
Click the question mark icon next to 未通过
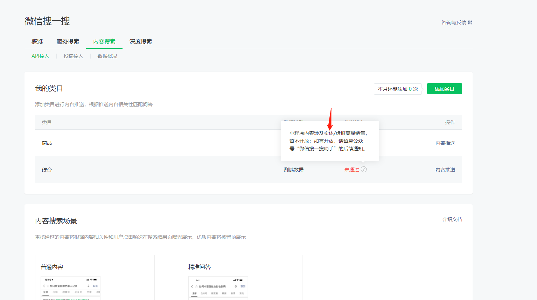tap(364, 169)
